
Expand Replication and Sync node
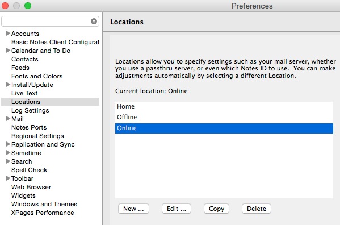[8, 144]
